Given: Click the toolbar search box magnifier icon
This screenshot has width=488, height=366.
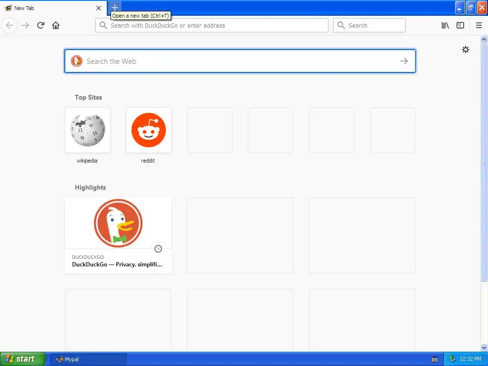Looking at the screenshot, I should [x=341, y=25].
